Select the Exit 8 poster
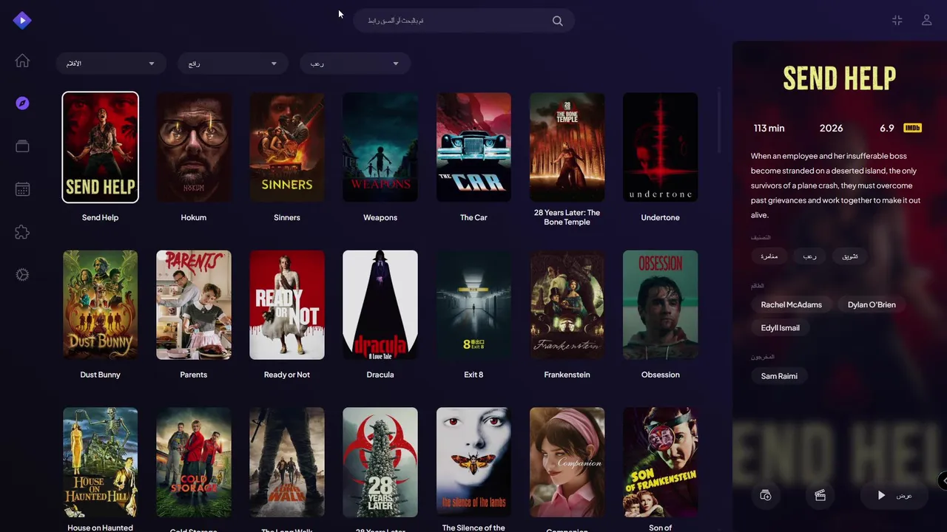This screenshot has width=947, height=532. [x=473, y=305]
